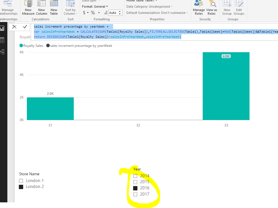
Task: Open Data Category: Uncategorized dropdown
Action: coord(149,6)
